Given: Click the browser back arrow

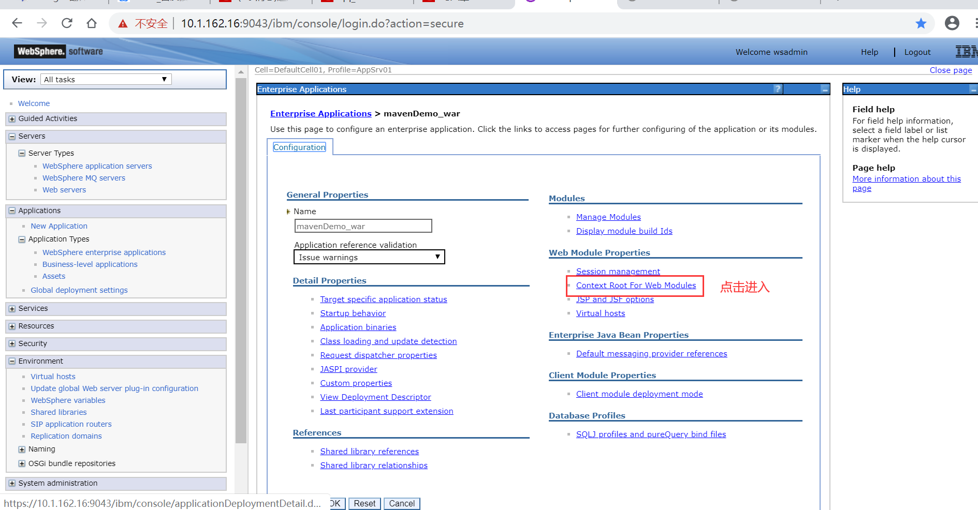Looking at the screenshot, I should [17, 23].
